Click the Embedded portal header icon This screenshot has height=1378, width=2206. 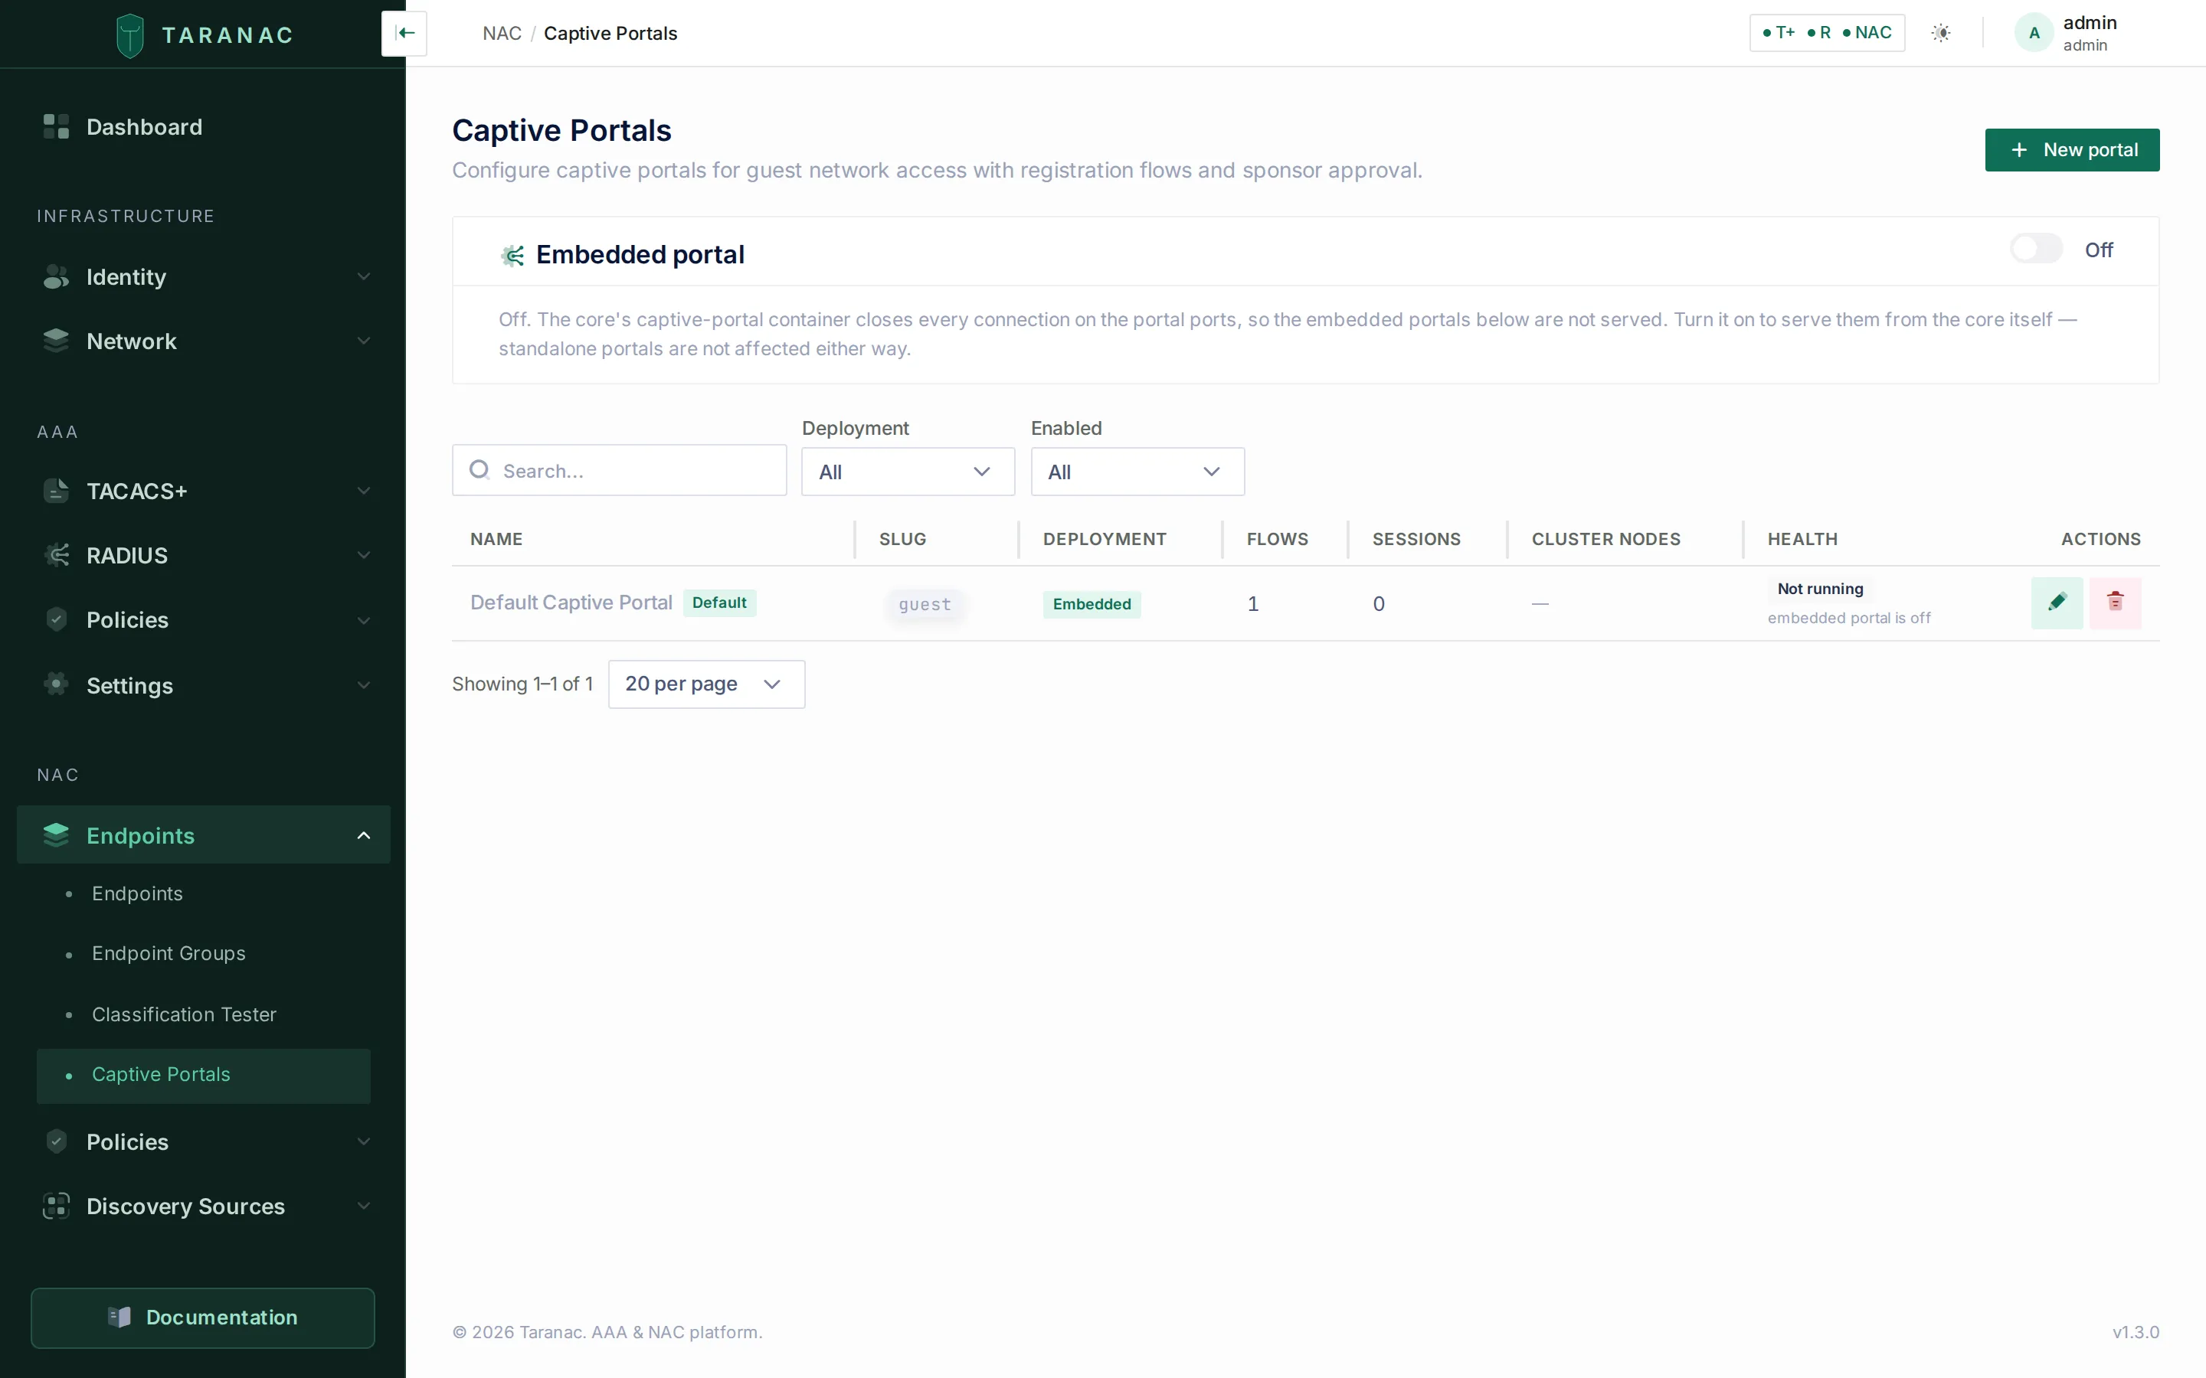(x=513, y=255)
